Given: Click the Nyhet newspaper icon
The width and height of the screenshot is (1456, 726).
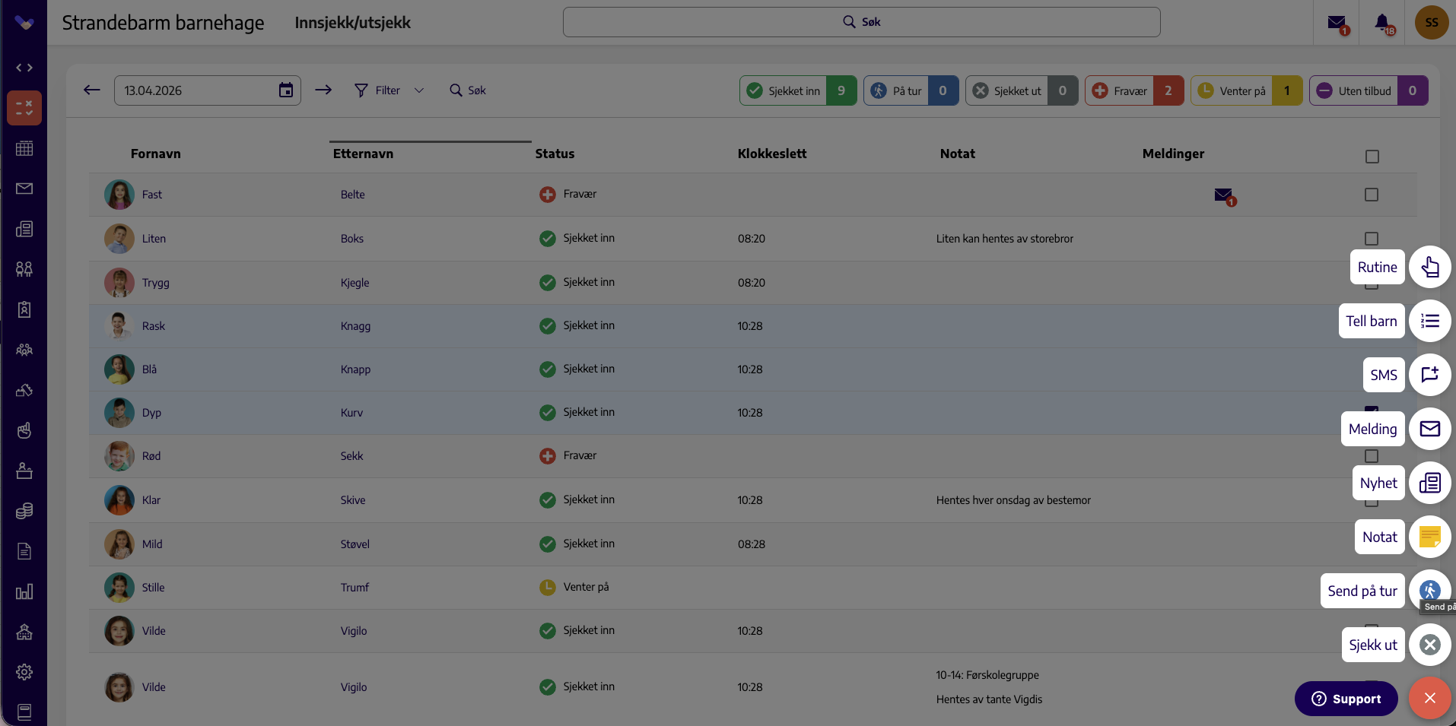Looking at the screenshot, I should tap(1429, 483).
